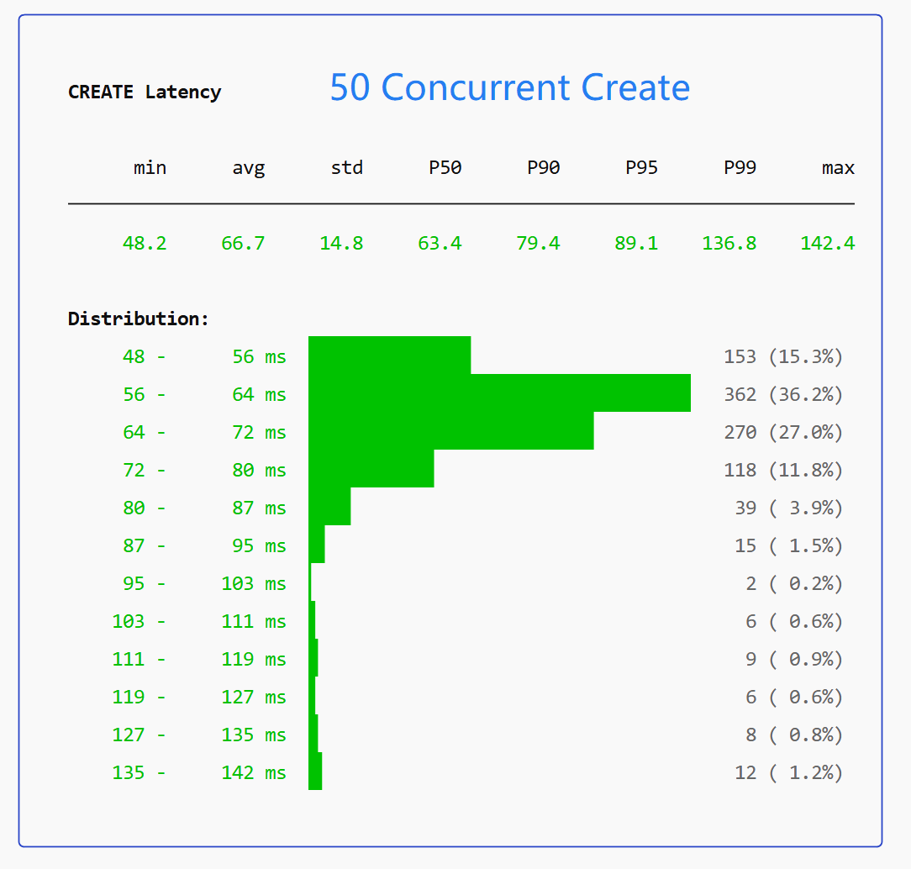Click the longest bar for 56-64 ms
911x869 pixels.
click(500, 392)
